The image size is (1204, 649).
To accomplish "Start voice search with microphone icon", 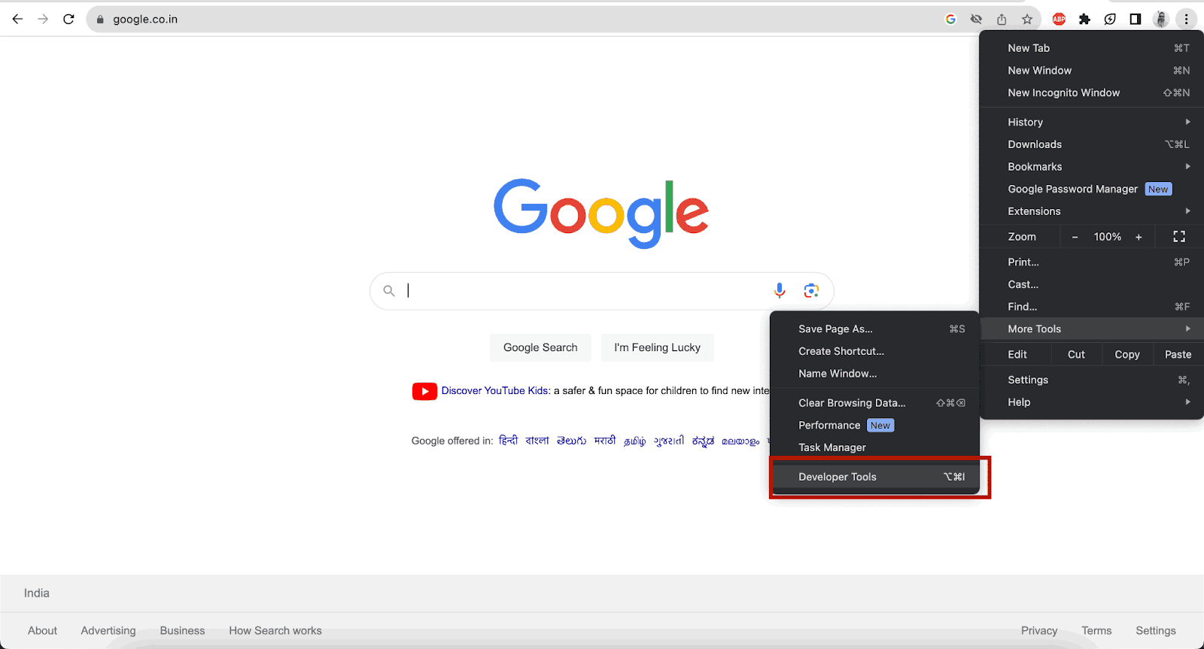I will pos(780,290).
